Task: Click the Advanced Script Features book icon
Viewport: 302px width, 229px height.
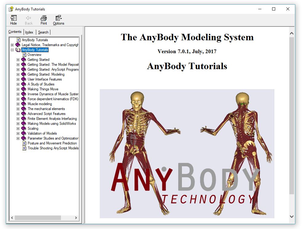Action: coord(24,114)
